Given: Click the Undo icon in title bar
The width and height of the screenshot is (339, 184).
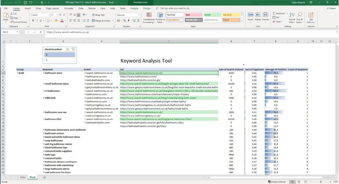Looking at the screenshot, I should [30, 3].
